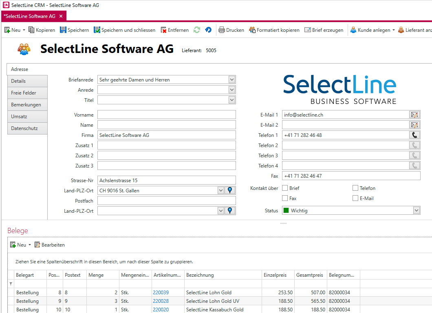The image size is (432, 313).
Task: Expand the Briefanrede dropdown
Action: (232, 79)
